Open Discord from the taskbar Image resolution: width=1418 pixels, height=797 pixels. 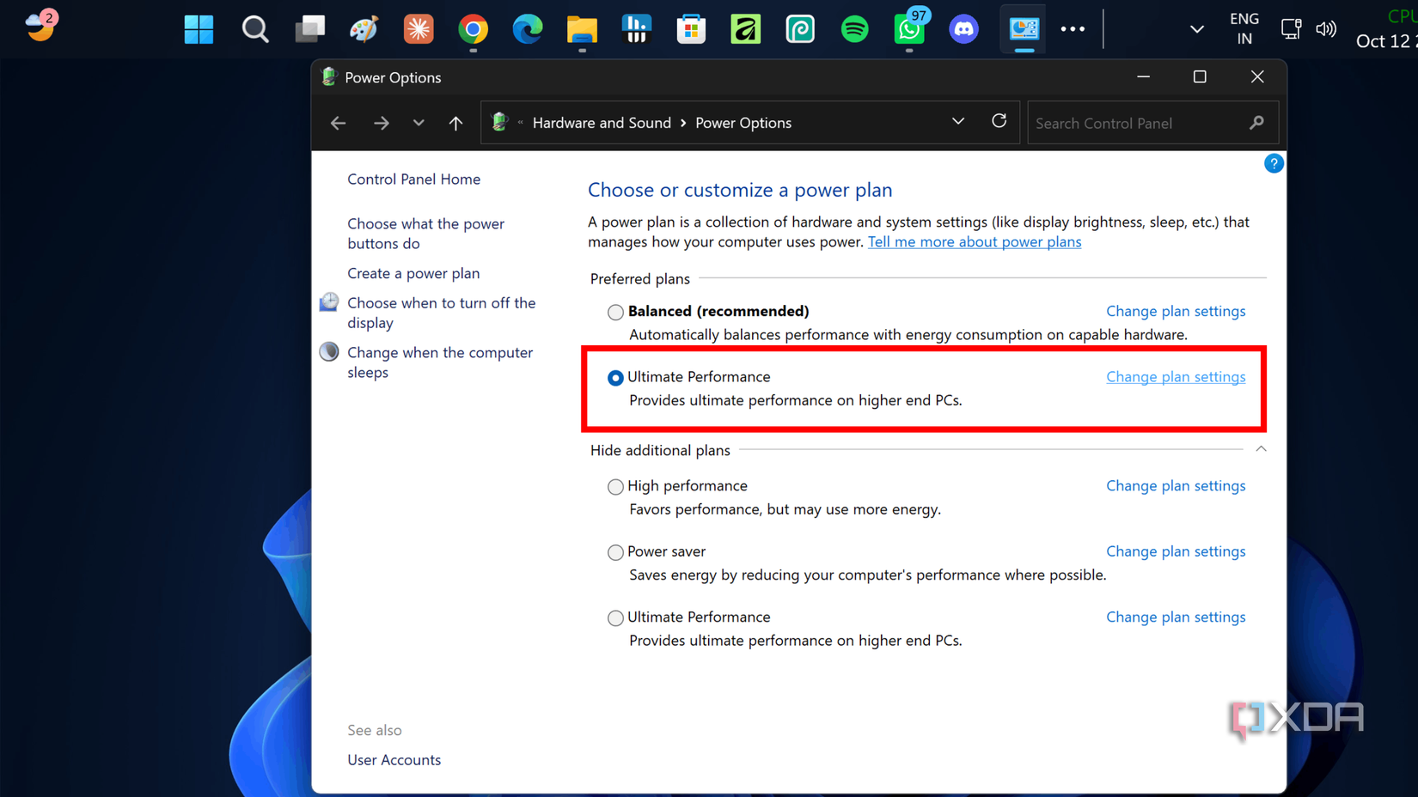(963, 29)
